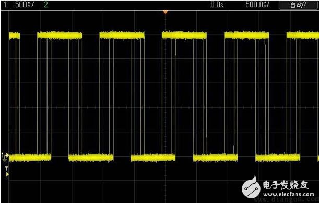Select the 500.0us/ timebase readout
The height and width of the screenshot is (203, 319).
point(257,5)
